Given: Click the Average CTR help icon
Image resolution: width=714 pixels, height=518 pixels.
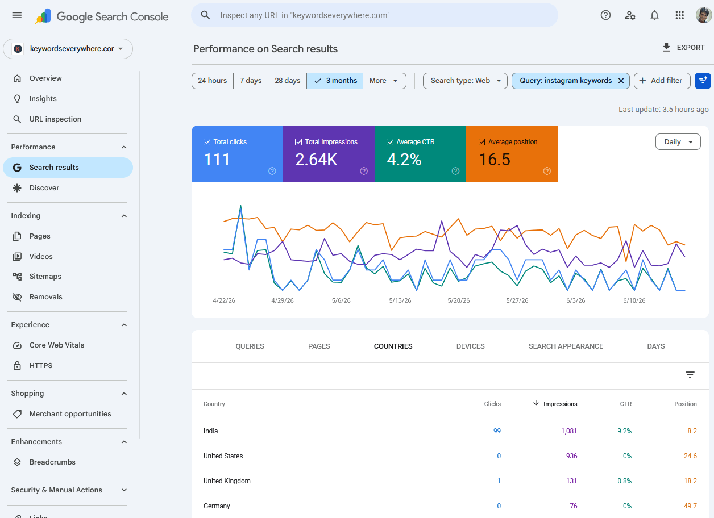Looking at the screenshot, I should [x=455, y=171].
